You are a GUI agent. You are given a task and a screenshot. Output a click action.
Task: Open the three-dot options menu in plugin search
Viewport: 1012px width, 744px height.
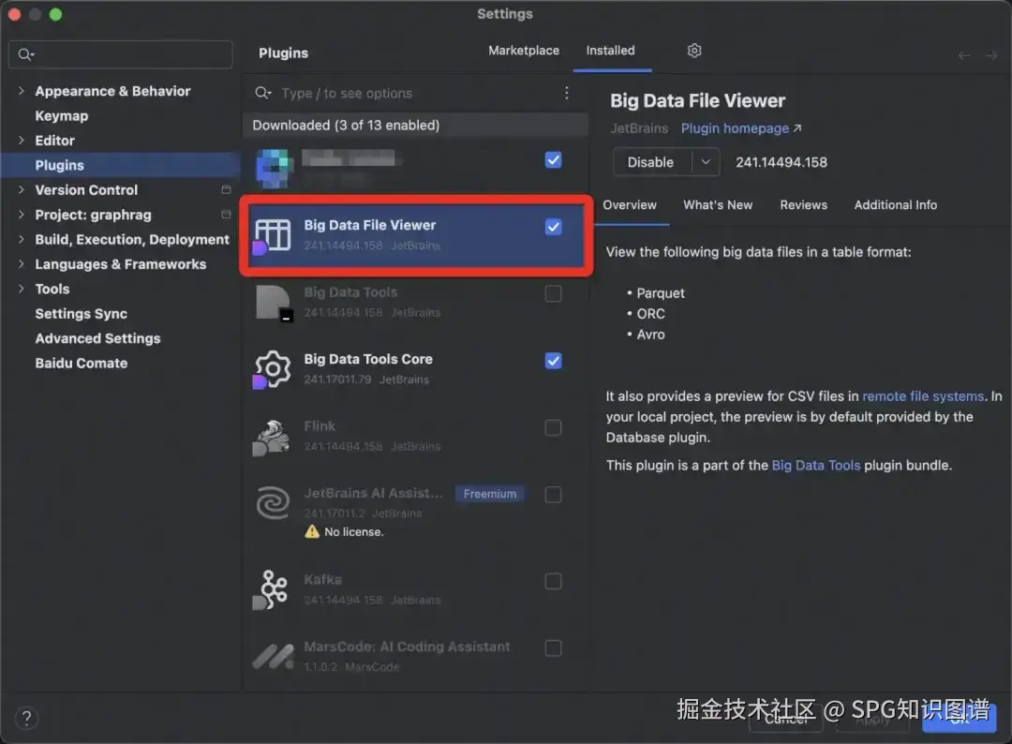coord(566,93)
